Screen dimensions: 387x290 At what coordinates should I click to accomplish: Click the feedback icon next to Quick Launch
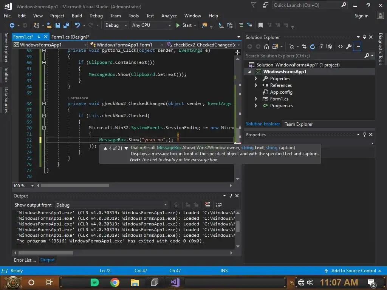[266, 5]
